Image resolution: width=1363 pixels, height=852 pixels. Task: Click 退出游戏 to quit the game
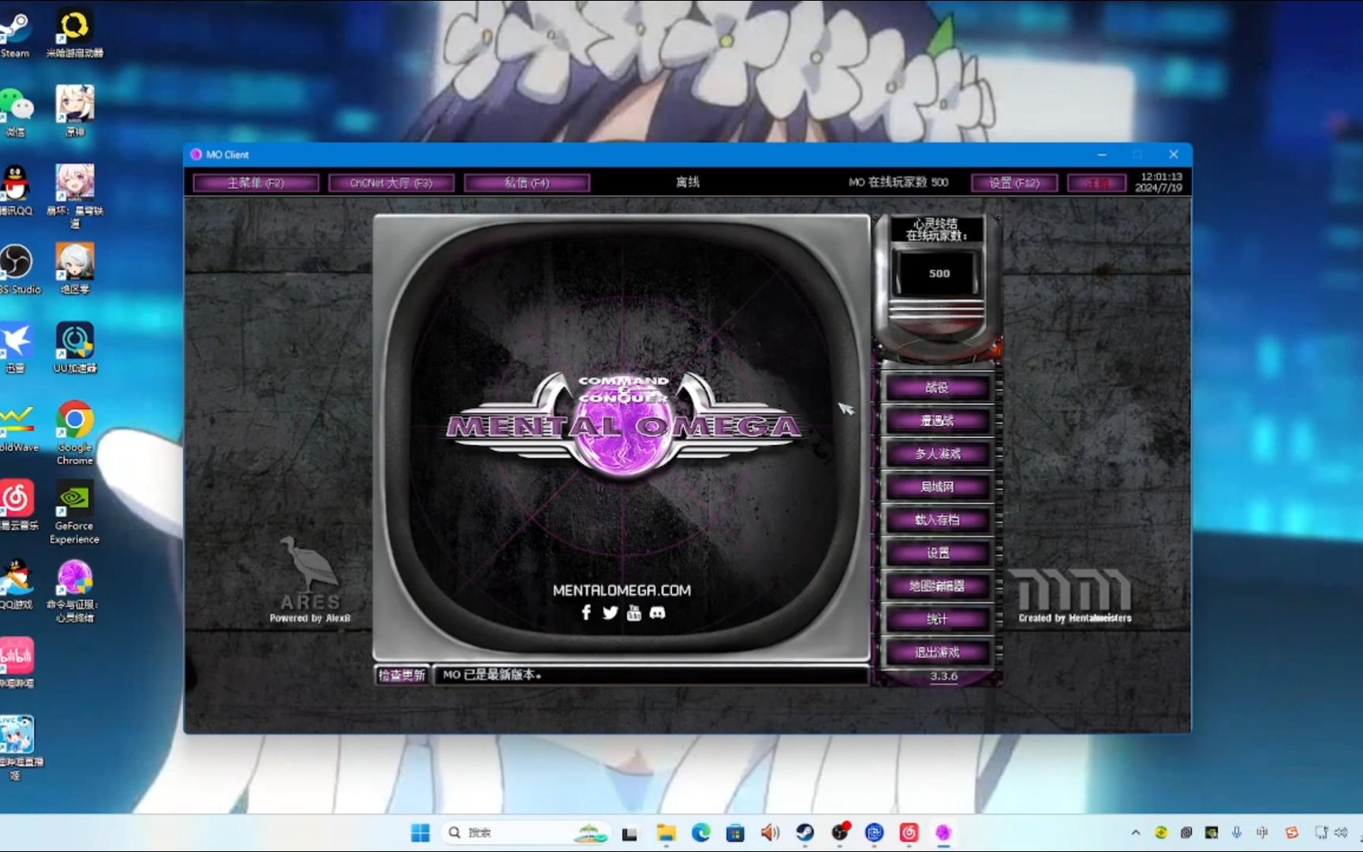coord(937,652)
